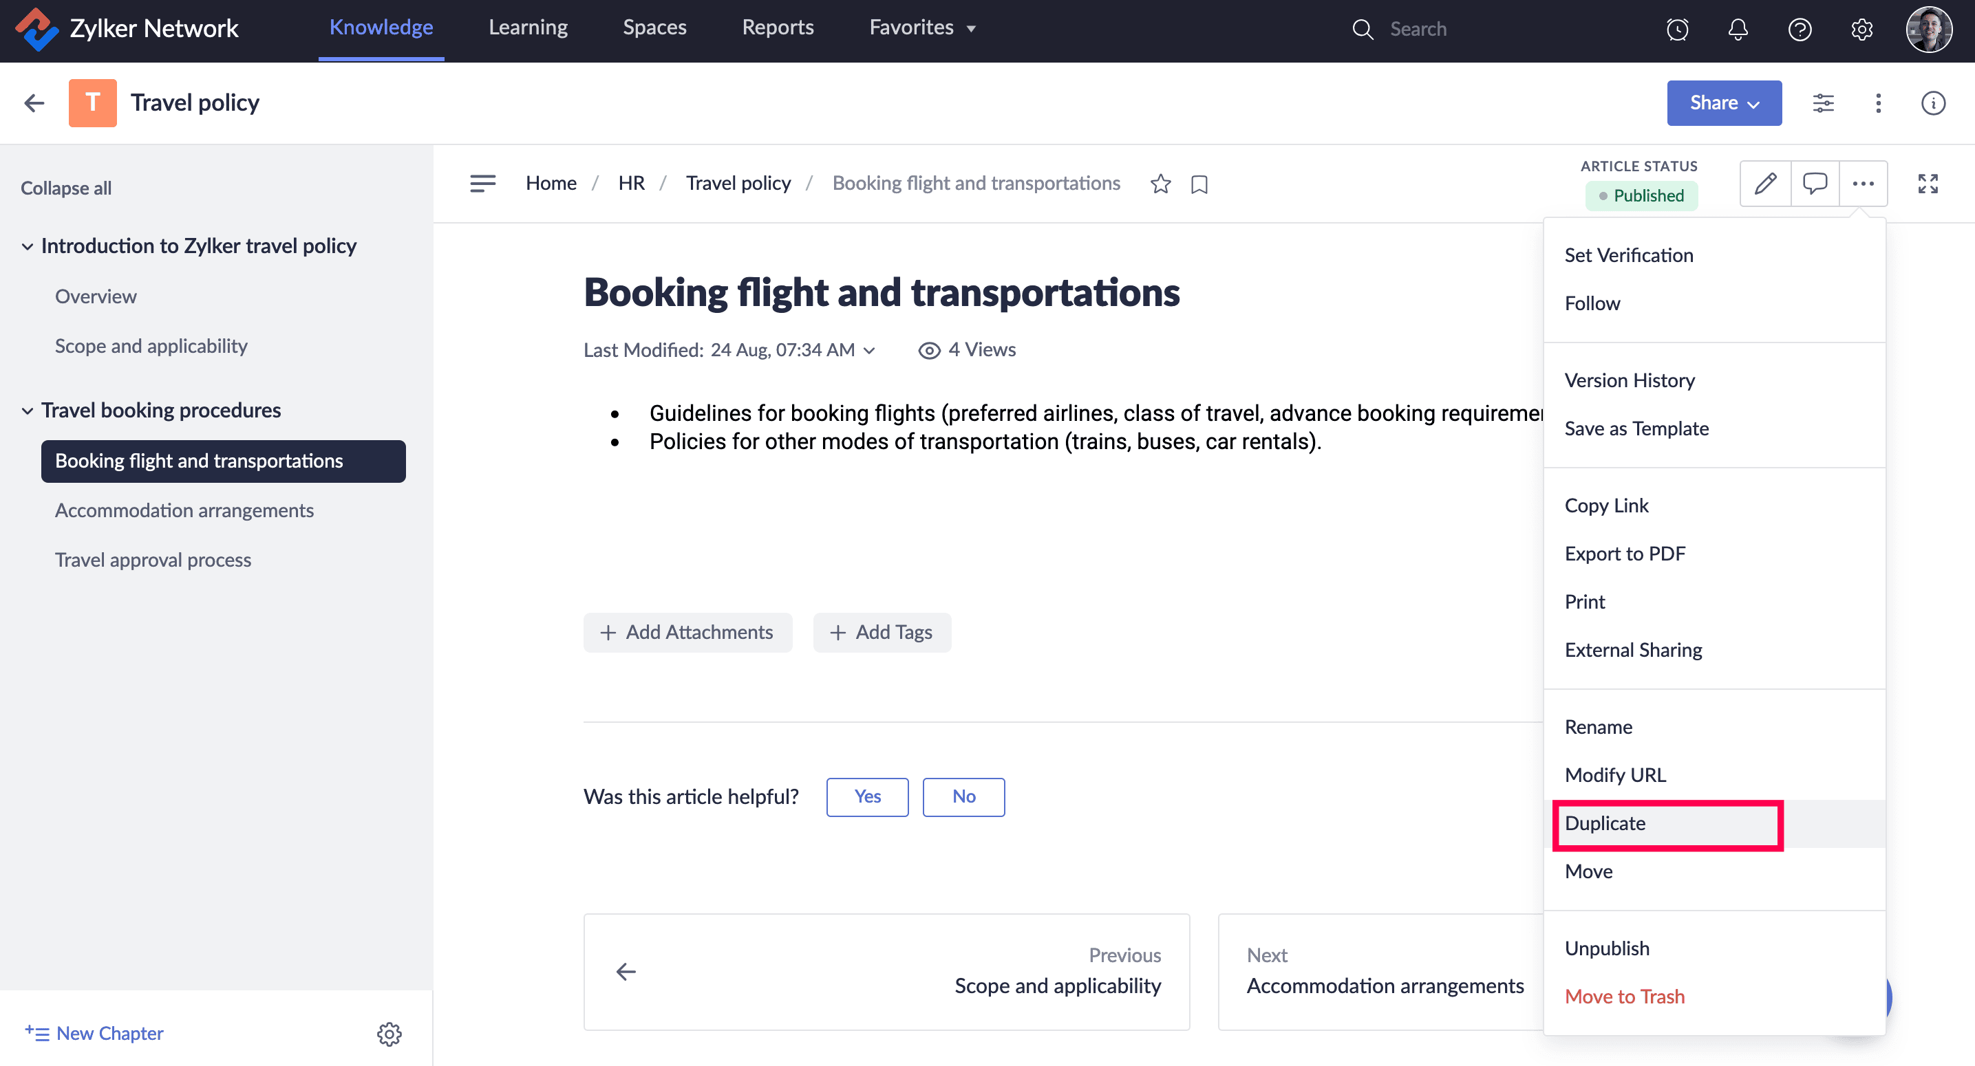This screenshot has height=1066, width=1975.
Task: Click the fullscreen expand arrows icon
Action: click(x=1928, y=184)
